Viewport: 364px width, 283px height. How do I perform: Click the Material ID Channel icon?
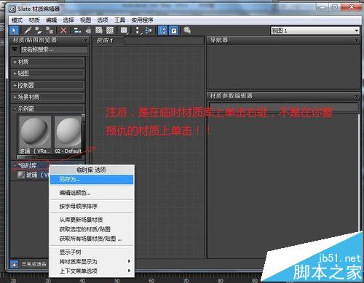pyautogui.click(x=124, y=31)
